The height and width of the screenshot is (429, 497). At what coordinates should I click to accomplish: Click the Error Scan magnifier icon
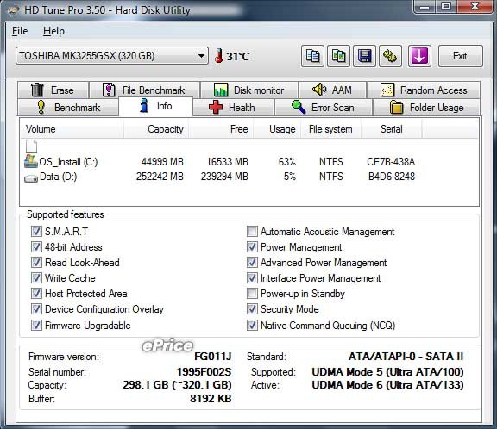pos(299,107)
